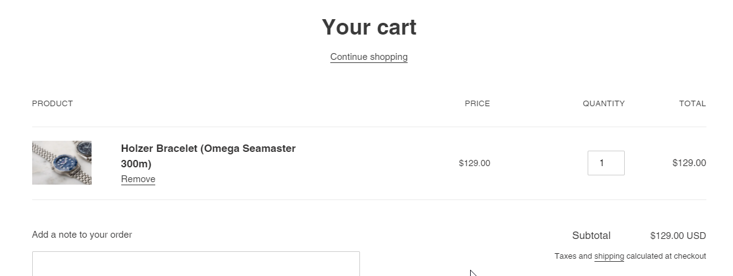Click into the order note text area
733x276 pixels.
(x=195, y=264)
